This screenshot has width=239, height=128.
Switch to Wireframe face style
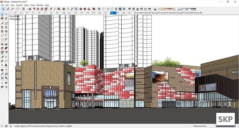pyautogui.click(x=108, y=9)
